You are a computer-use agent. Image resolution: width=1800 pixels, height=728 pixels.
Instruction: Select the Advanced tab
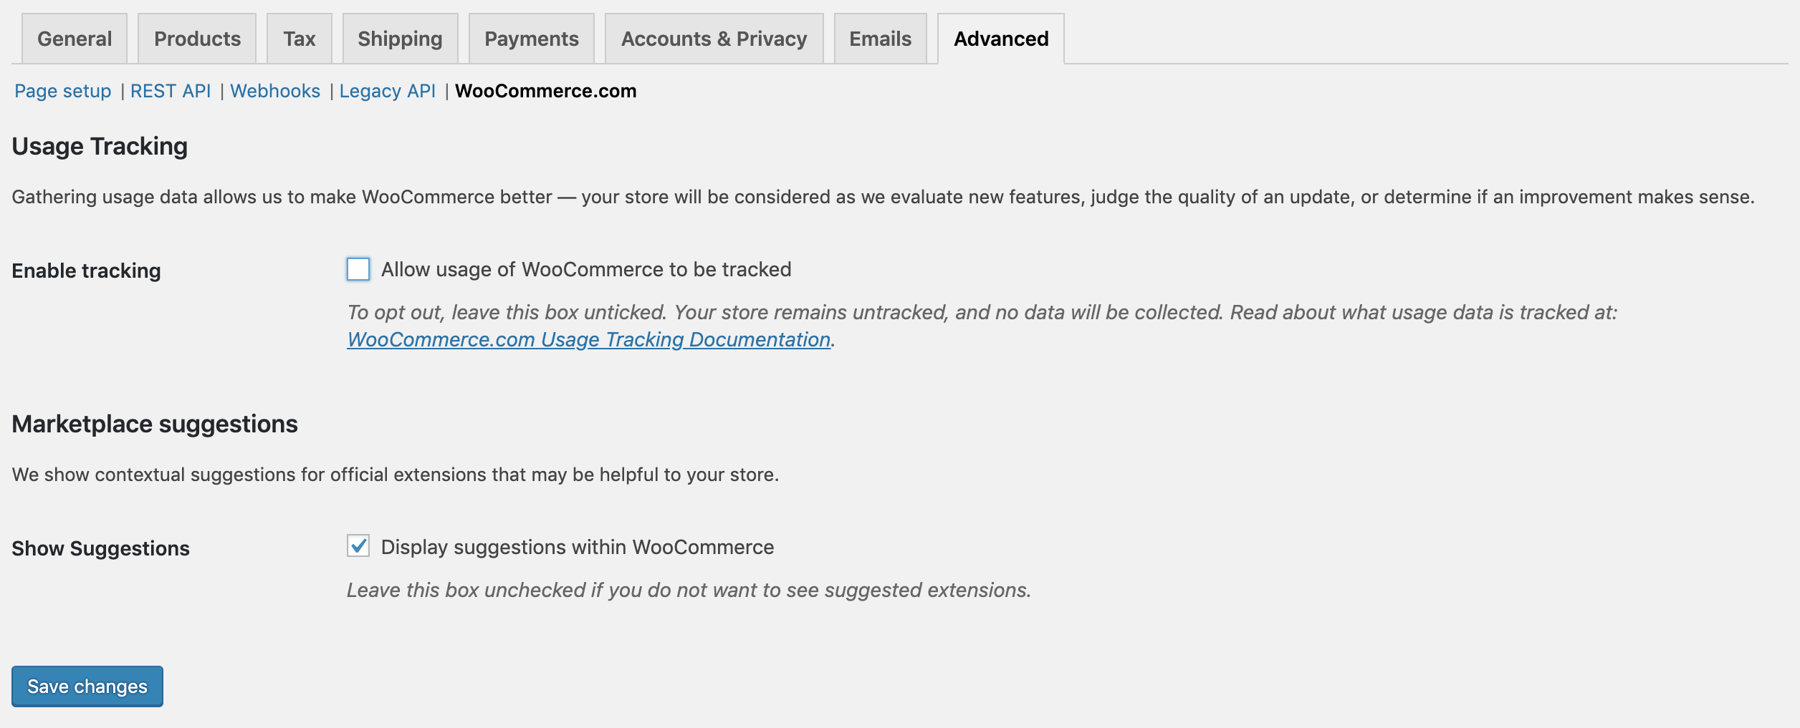pos(1000,39)
